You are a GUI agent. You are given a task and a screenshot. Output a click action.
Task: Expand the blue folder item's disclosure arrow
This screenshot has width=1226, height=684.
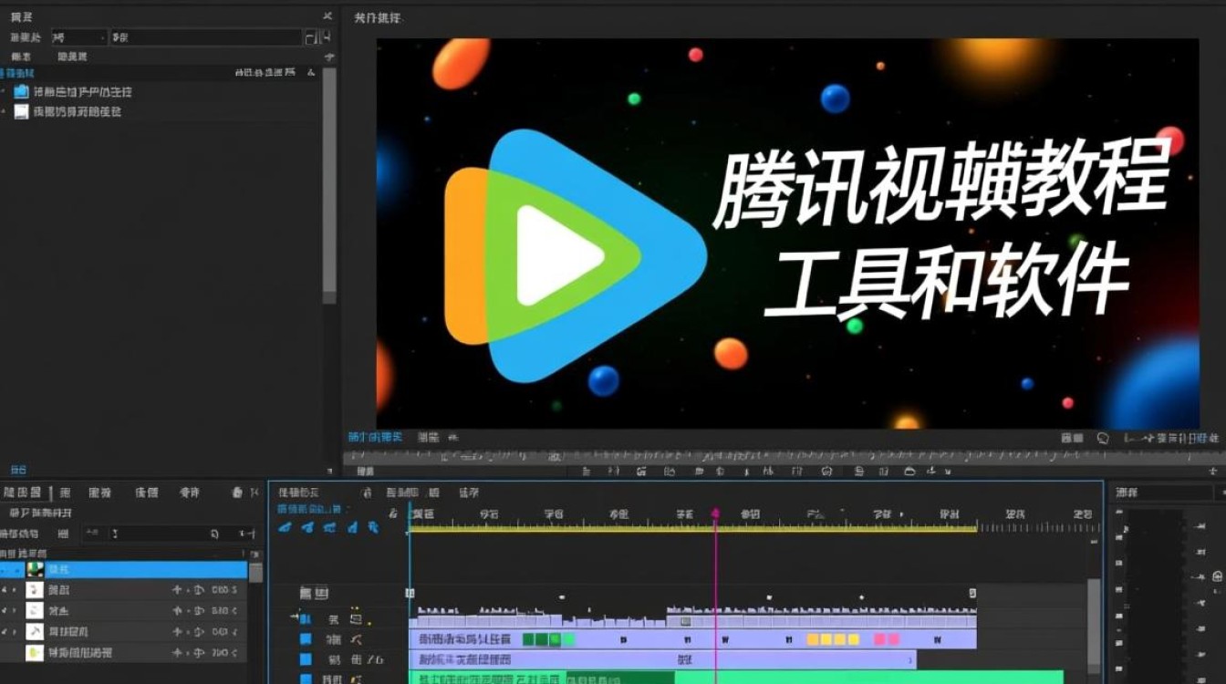tap(4, 91)
